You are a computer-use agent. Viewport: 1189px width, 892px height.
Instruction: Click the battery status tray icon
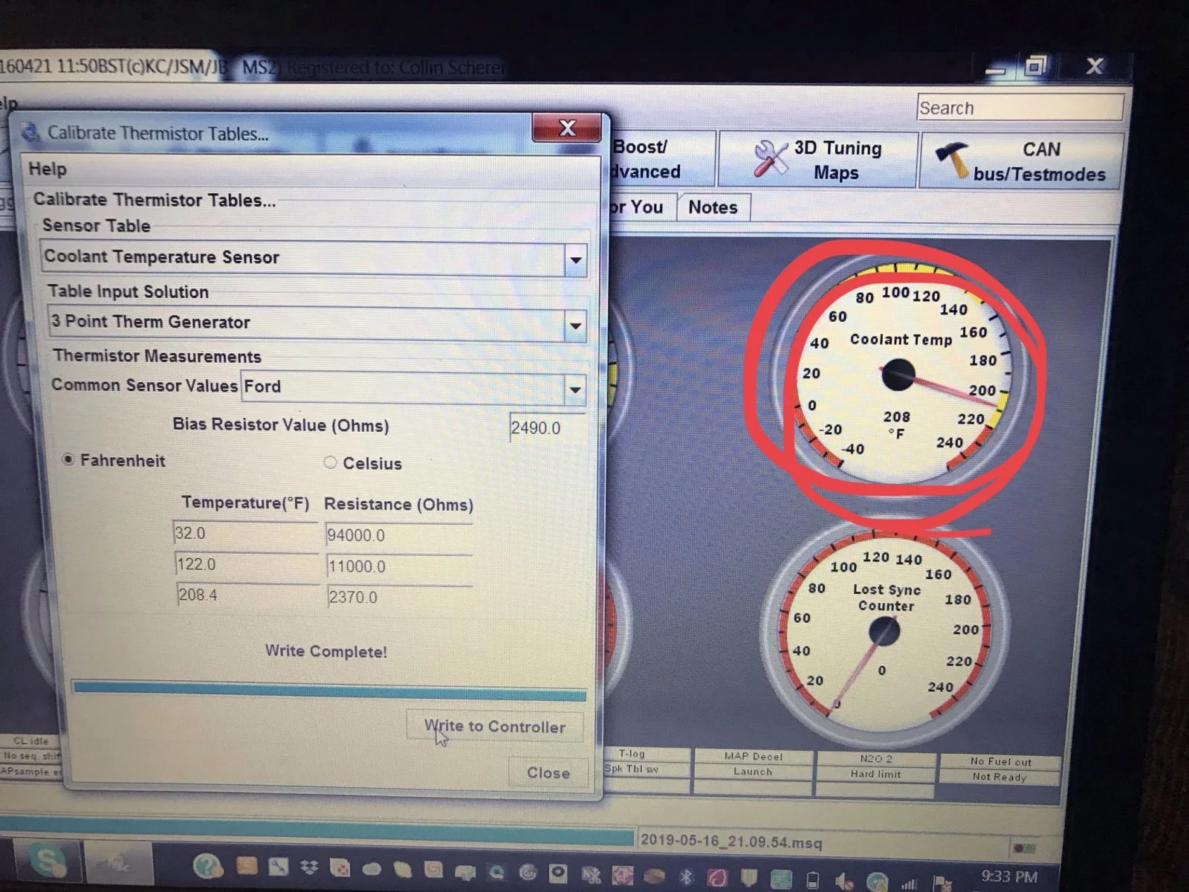coord(813,881)
